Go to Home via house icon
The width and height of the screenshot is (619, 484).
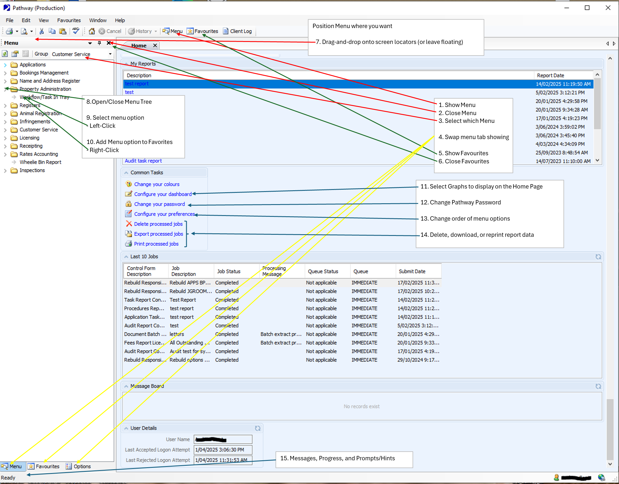coord(92,31)
